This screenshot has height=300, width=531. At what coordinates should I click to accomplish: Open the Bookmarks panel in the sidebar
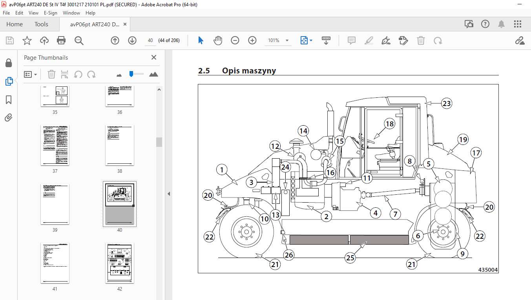coord(9,100)
